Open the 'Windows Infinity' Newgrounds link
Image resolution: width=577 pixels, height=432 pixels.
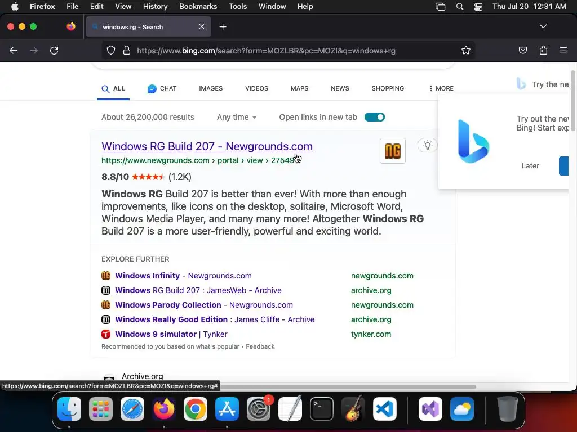(183, 276)
